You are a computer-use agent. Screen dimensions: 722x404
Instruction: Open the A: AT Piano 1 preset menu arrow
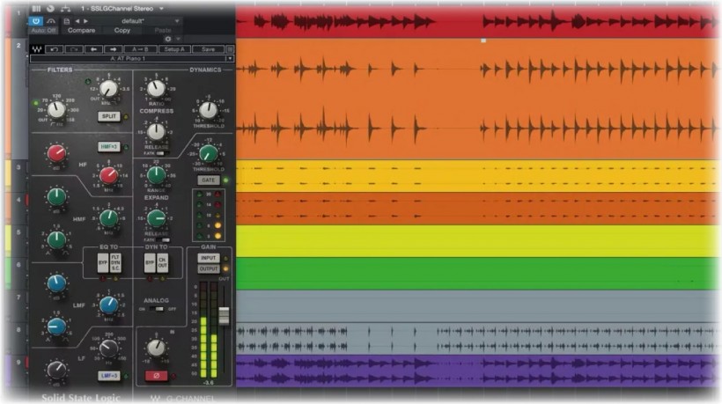pos(229,59)
